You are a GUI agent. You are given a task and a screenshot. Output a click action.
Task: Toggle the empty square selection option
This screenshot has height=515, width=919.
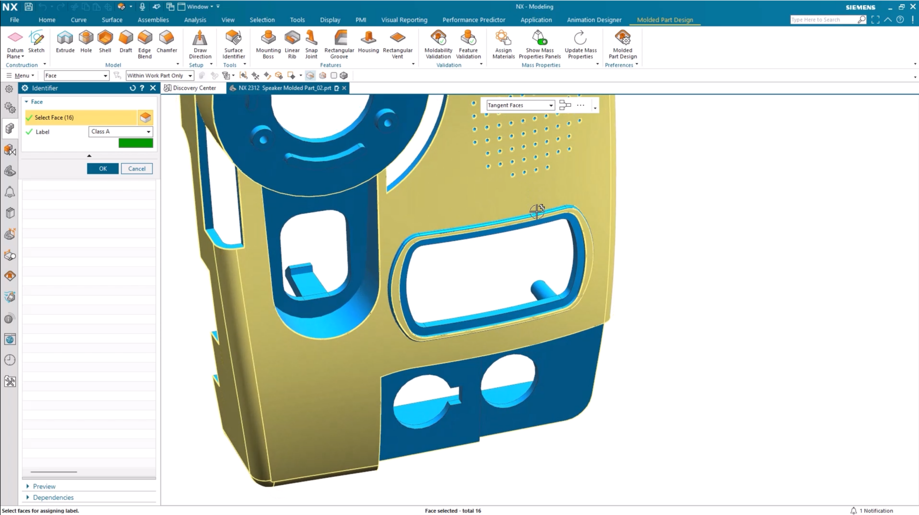(x=333, y=76)
